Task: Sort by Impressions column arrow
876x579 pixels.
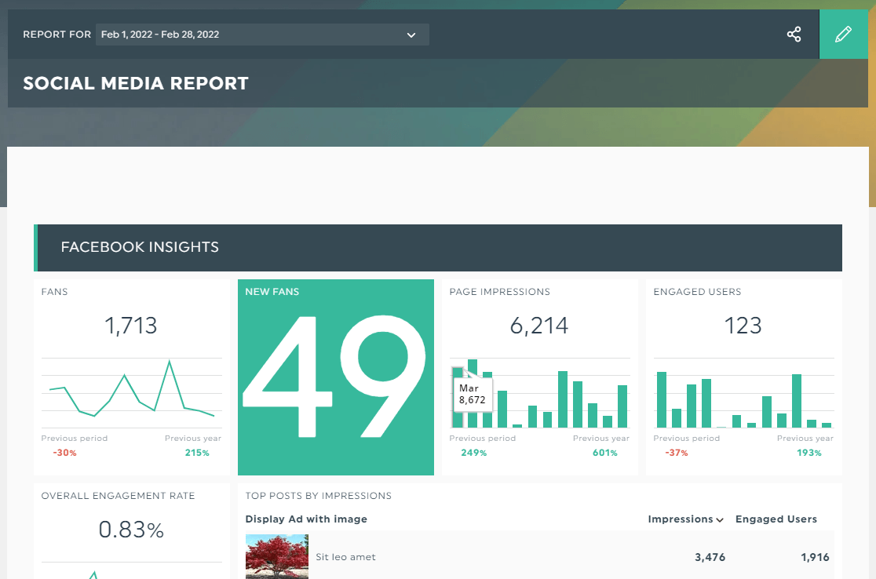Action: (x=720, y=520)
